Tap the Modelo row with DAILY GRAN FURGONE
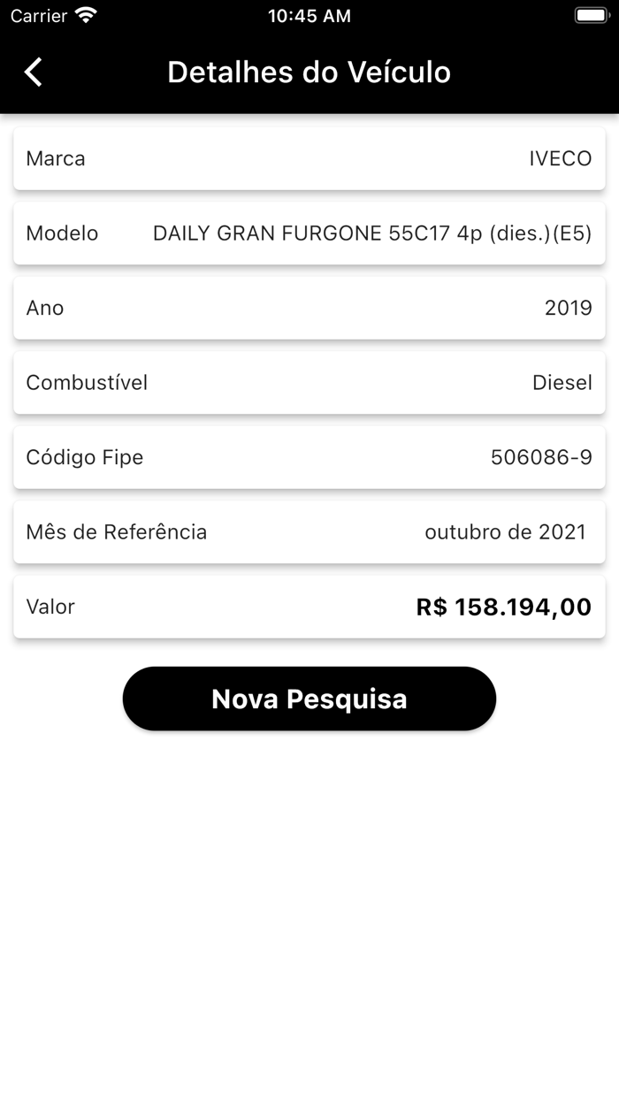 [x=309, y=233]
